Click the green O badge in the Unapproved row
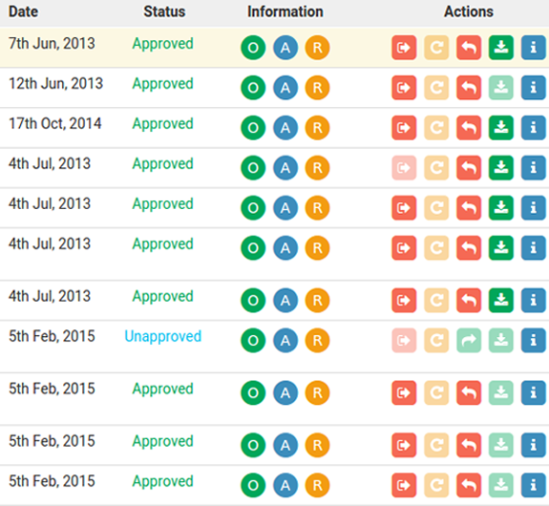Viewport: 549px width, 506px height. [253, 341]
